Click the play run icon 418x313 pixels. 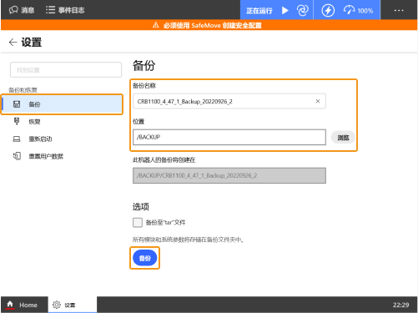(x=285, y=11)
